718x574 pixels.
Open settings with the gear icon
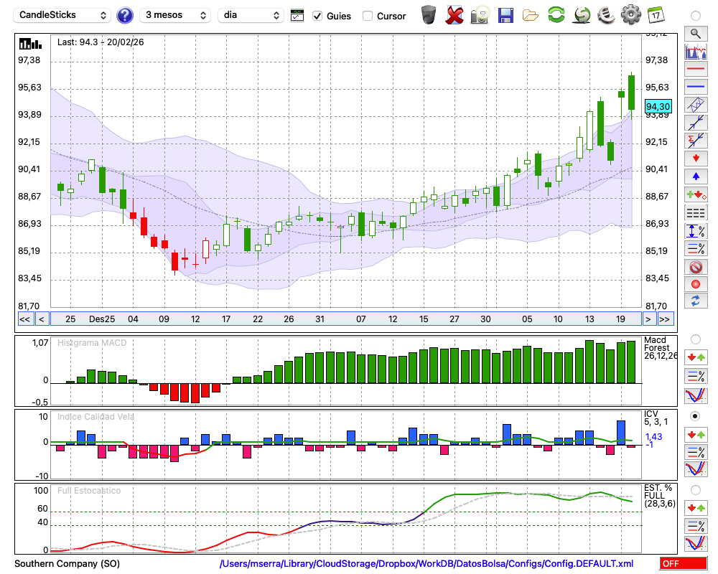(631, 14)
